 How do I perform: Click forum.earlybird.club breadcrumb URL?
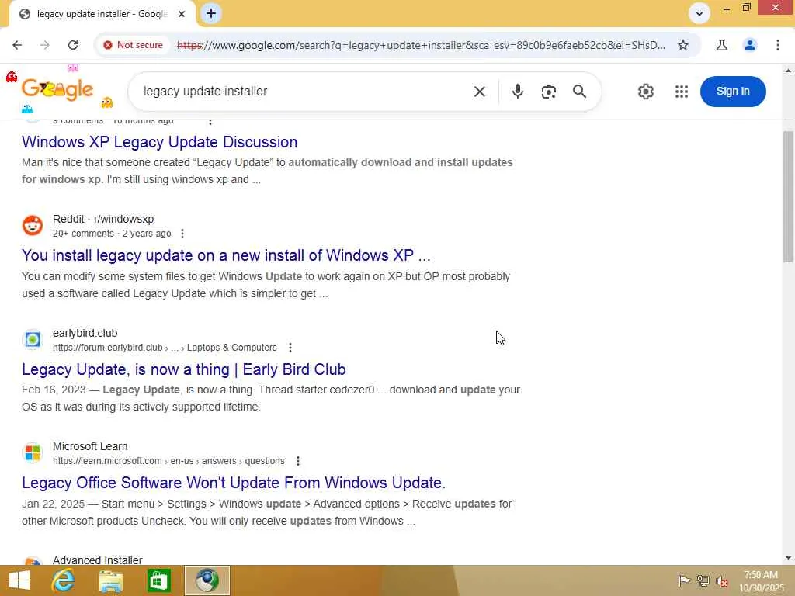(x=165, y=348)
